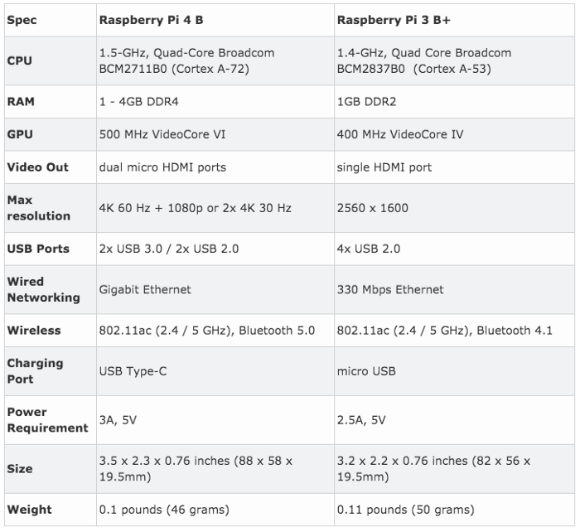Click the CPU row label
Image resolution: width=580 pixels, height=532 pixels.
click(51, 60)
